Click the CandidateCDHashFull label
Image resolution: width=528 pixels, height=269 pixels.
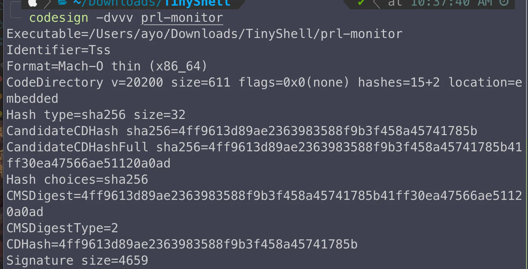pos(77,147)
